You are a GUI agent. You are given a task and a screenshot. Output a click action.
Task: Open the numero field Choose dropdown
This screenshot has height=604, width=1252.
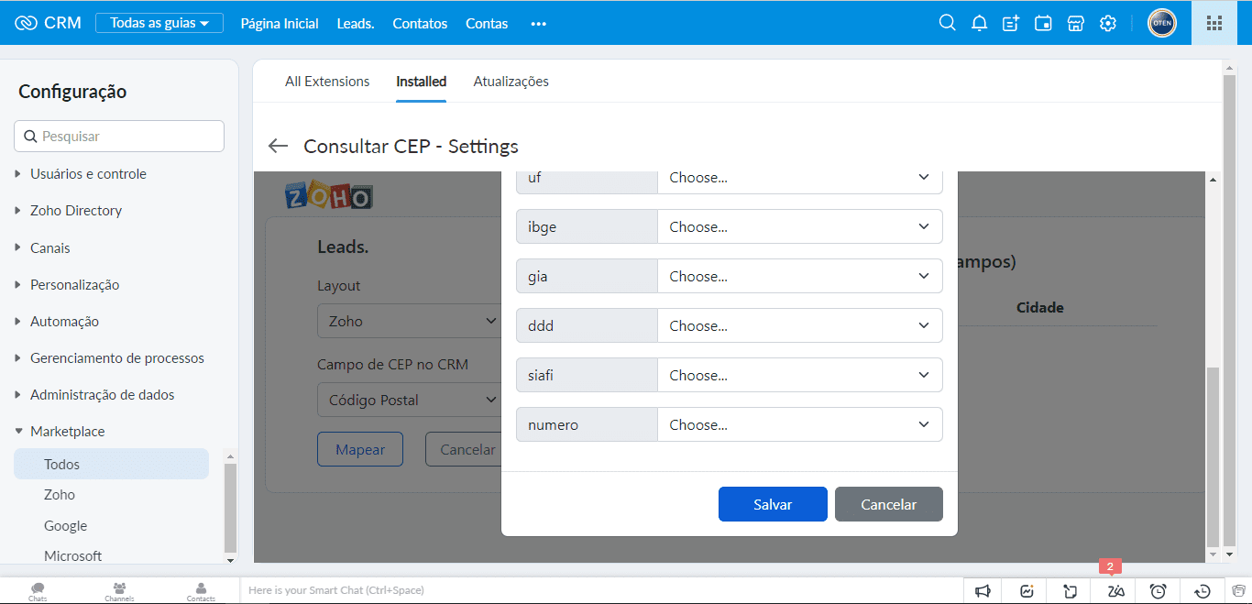coord(799,425)
